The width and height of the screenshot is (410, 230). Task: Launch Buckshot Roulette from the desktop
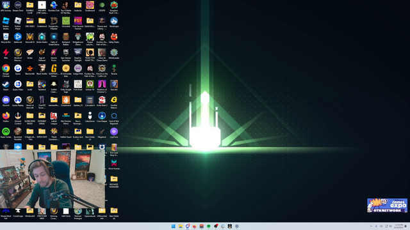[18, 134]
